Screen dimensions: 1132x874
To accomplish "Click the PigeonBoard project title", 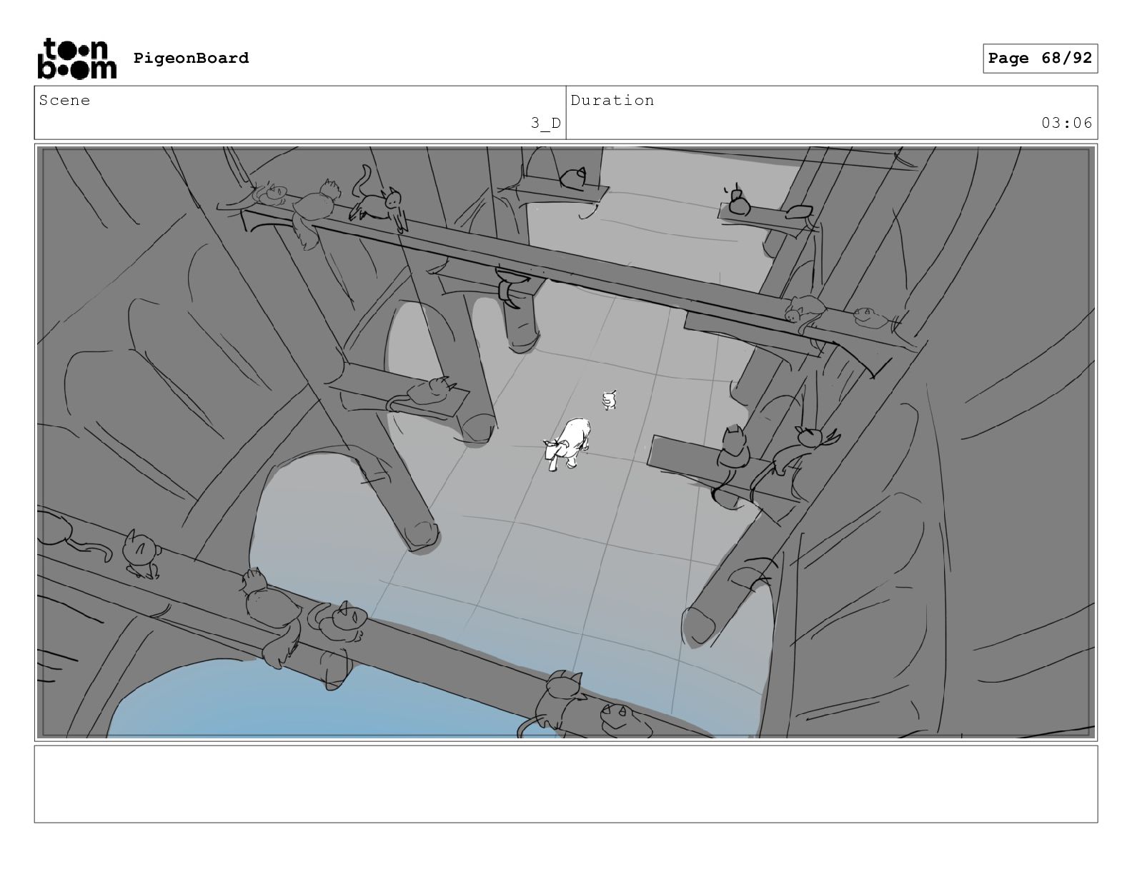I will [191, 58].
